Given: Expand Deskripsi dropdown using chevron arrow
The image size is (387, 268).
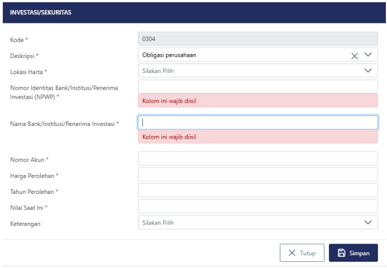Looking at the screenshot, I should coord(367,55).
